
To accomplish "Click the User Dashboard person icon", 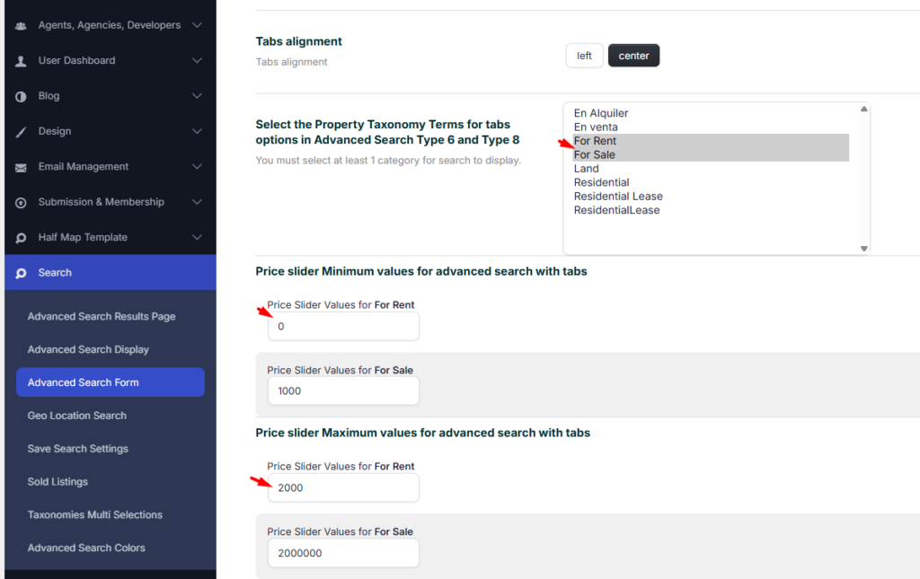I will pos(22,61).
